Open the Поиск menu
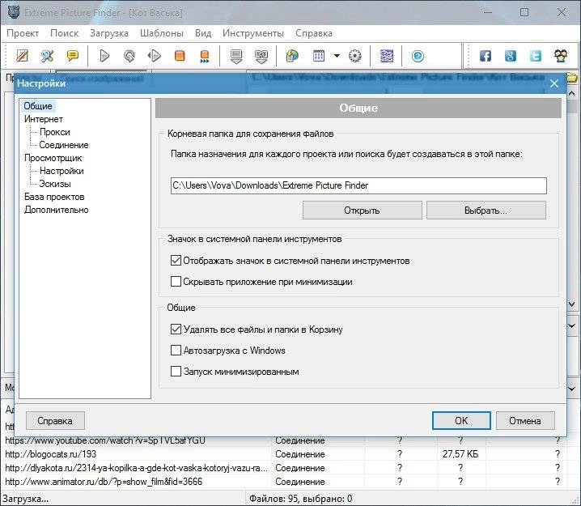This screenshot has height=506, width=581. pyautogui.click(x=65, y=33)
